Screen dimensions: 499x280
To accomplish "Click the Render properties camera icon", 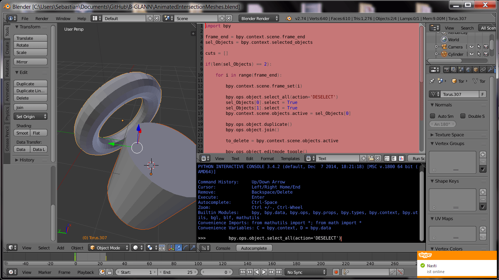I will [x=447, y=70].
